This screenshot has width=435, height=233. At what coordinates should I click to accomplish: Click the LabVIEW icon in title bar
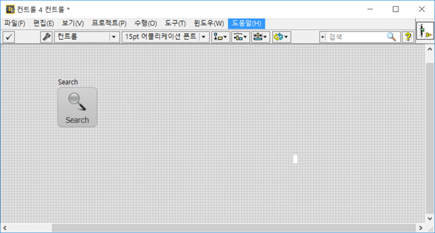11,9
